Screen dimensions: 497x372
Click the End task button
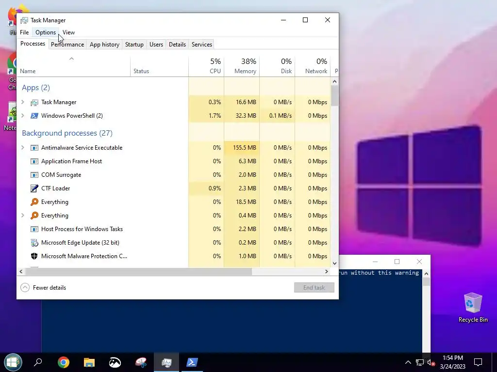(x=314, y=288)
